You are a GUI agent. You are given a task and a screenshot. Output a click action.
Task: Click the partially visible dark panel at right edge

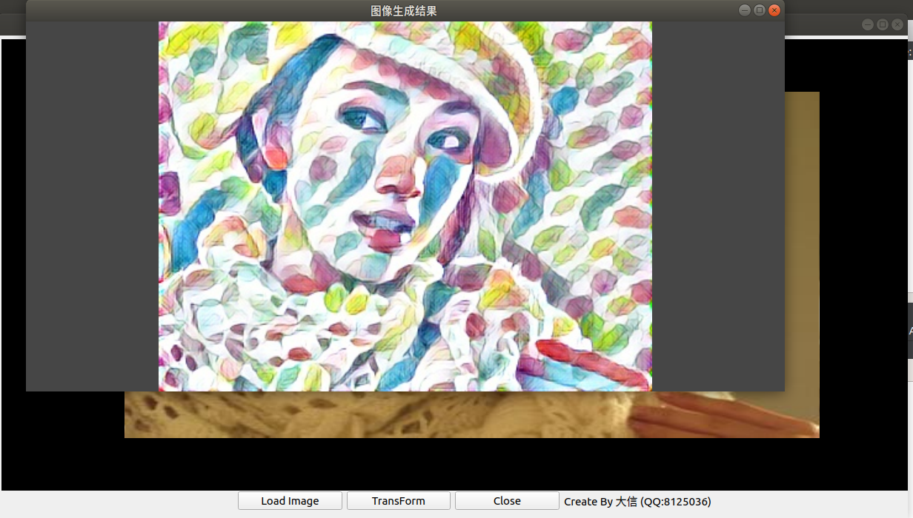tap(910, 329)
